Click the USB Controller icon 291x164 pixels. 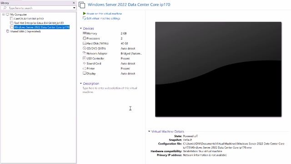(x=85, y=58)
